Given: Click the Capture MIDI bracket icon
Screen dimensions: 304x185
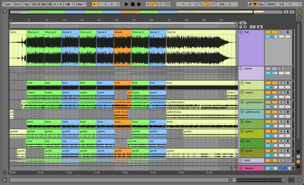Looking at the screenshot, I should click(163, 4).
